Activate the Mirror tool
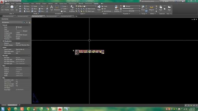The height and width of the screenshot is (111, 198). click(x=34, y=9)
